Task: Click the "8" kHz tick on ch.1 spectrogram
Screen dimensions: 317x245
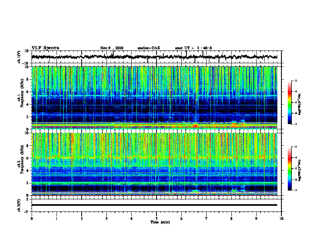Action: 28,79
